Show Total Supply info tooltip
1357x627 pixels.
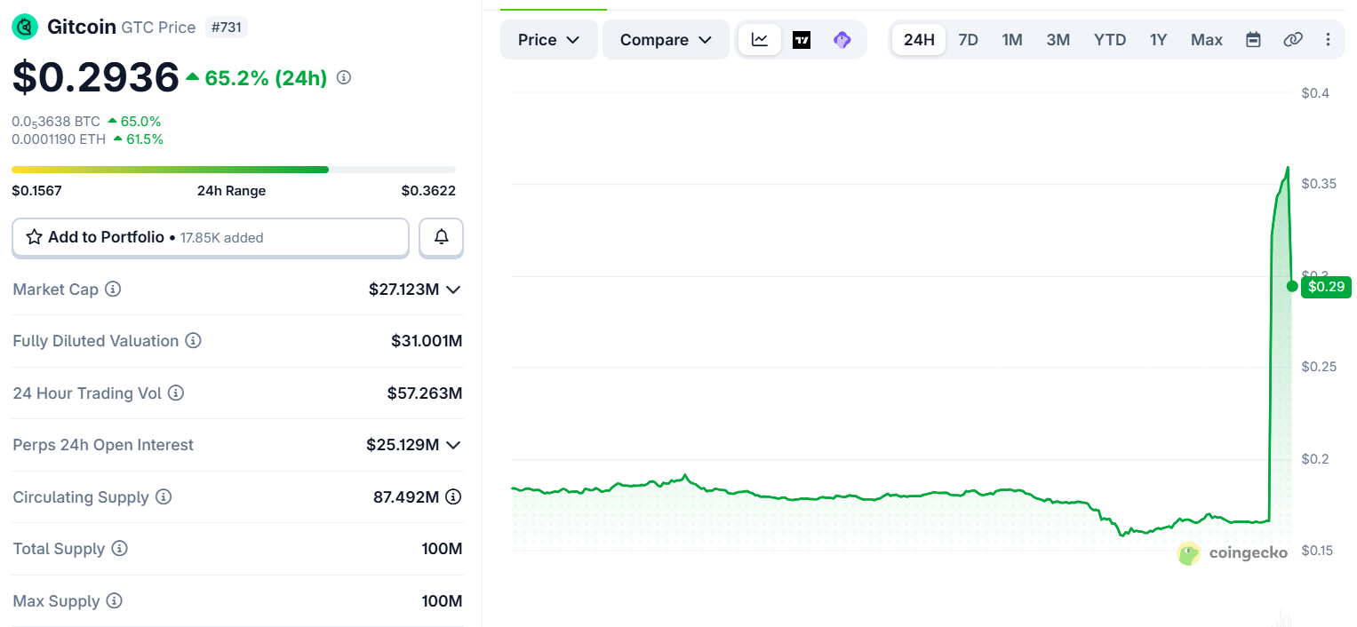click(x=120, y=549)
